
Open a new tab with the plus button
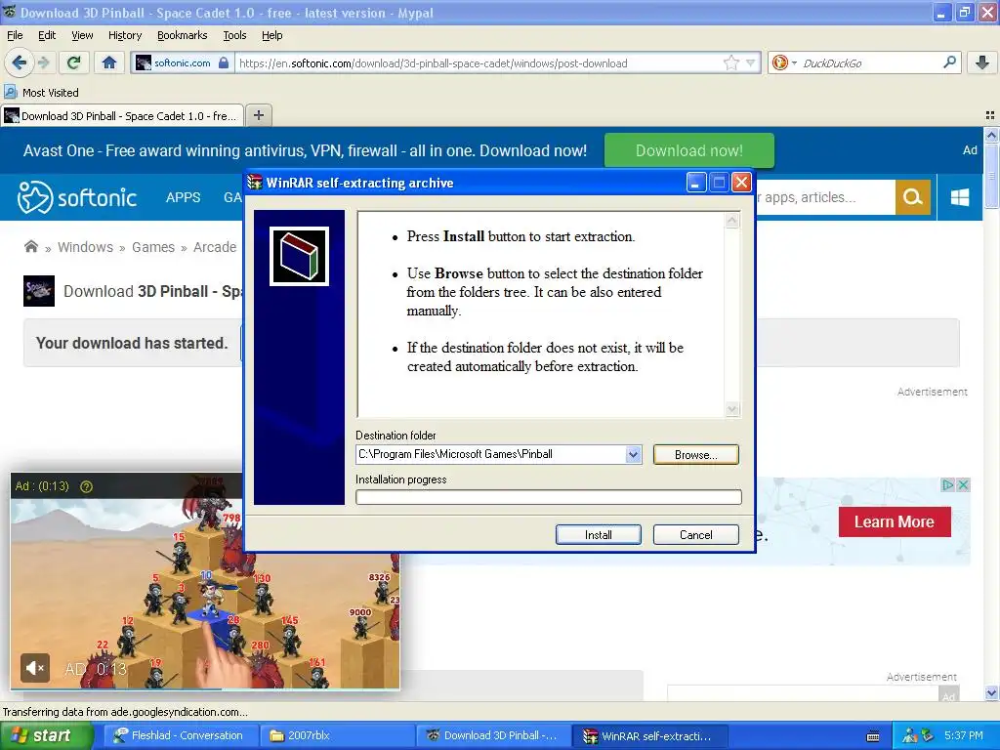[258, 115]
